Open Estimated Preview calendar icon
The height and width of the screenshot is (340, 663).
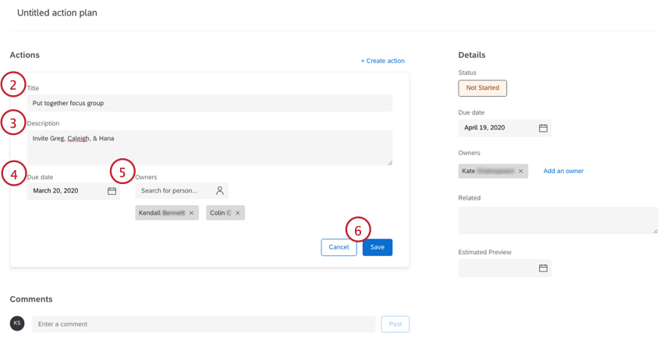543,268
